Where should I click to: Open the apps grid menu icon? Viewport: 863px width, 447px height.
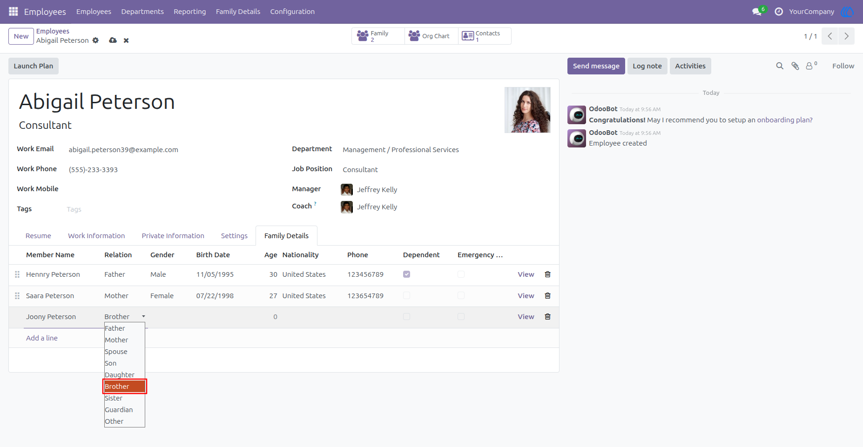click(13, 11)
